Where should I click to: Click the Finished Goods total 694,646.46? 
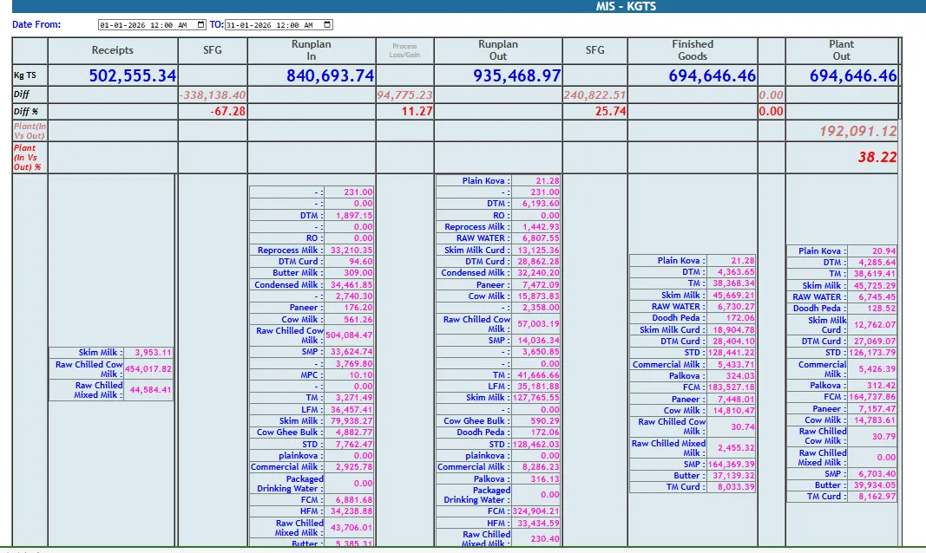point(713,75)
